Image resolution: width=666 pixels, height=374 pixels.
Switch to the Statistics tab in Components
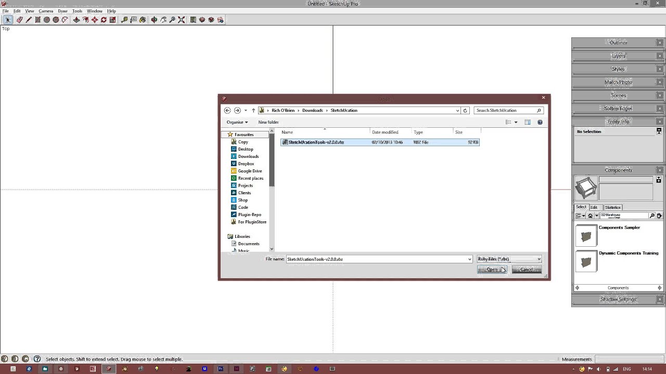pos(612,207)
